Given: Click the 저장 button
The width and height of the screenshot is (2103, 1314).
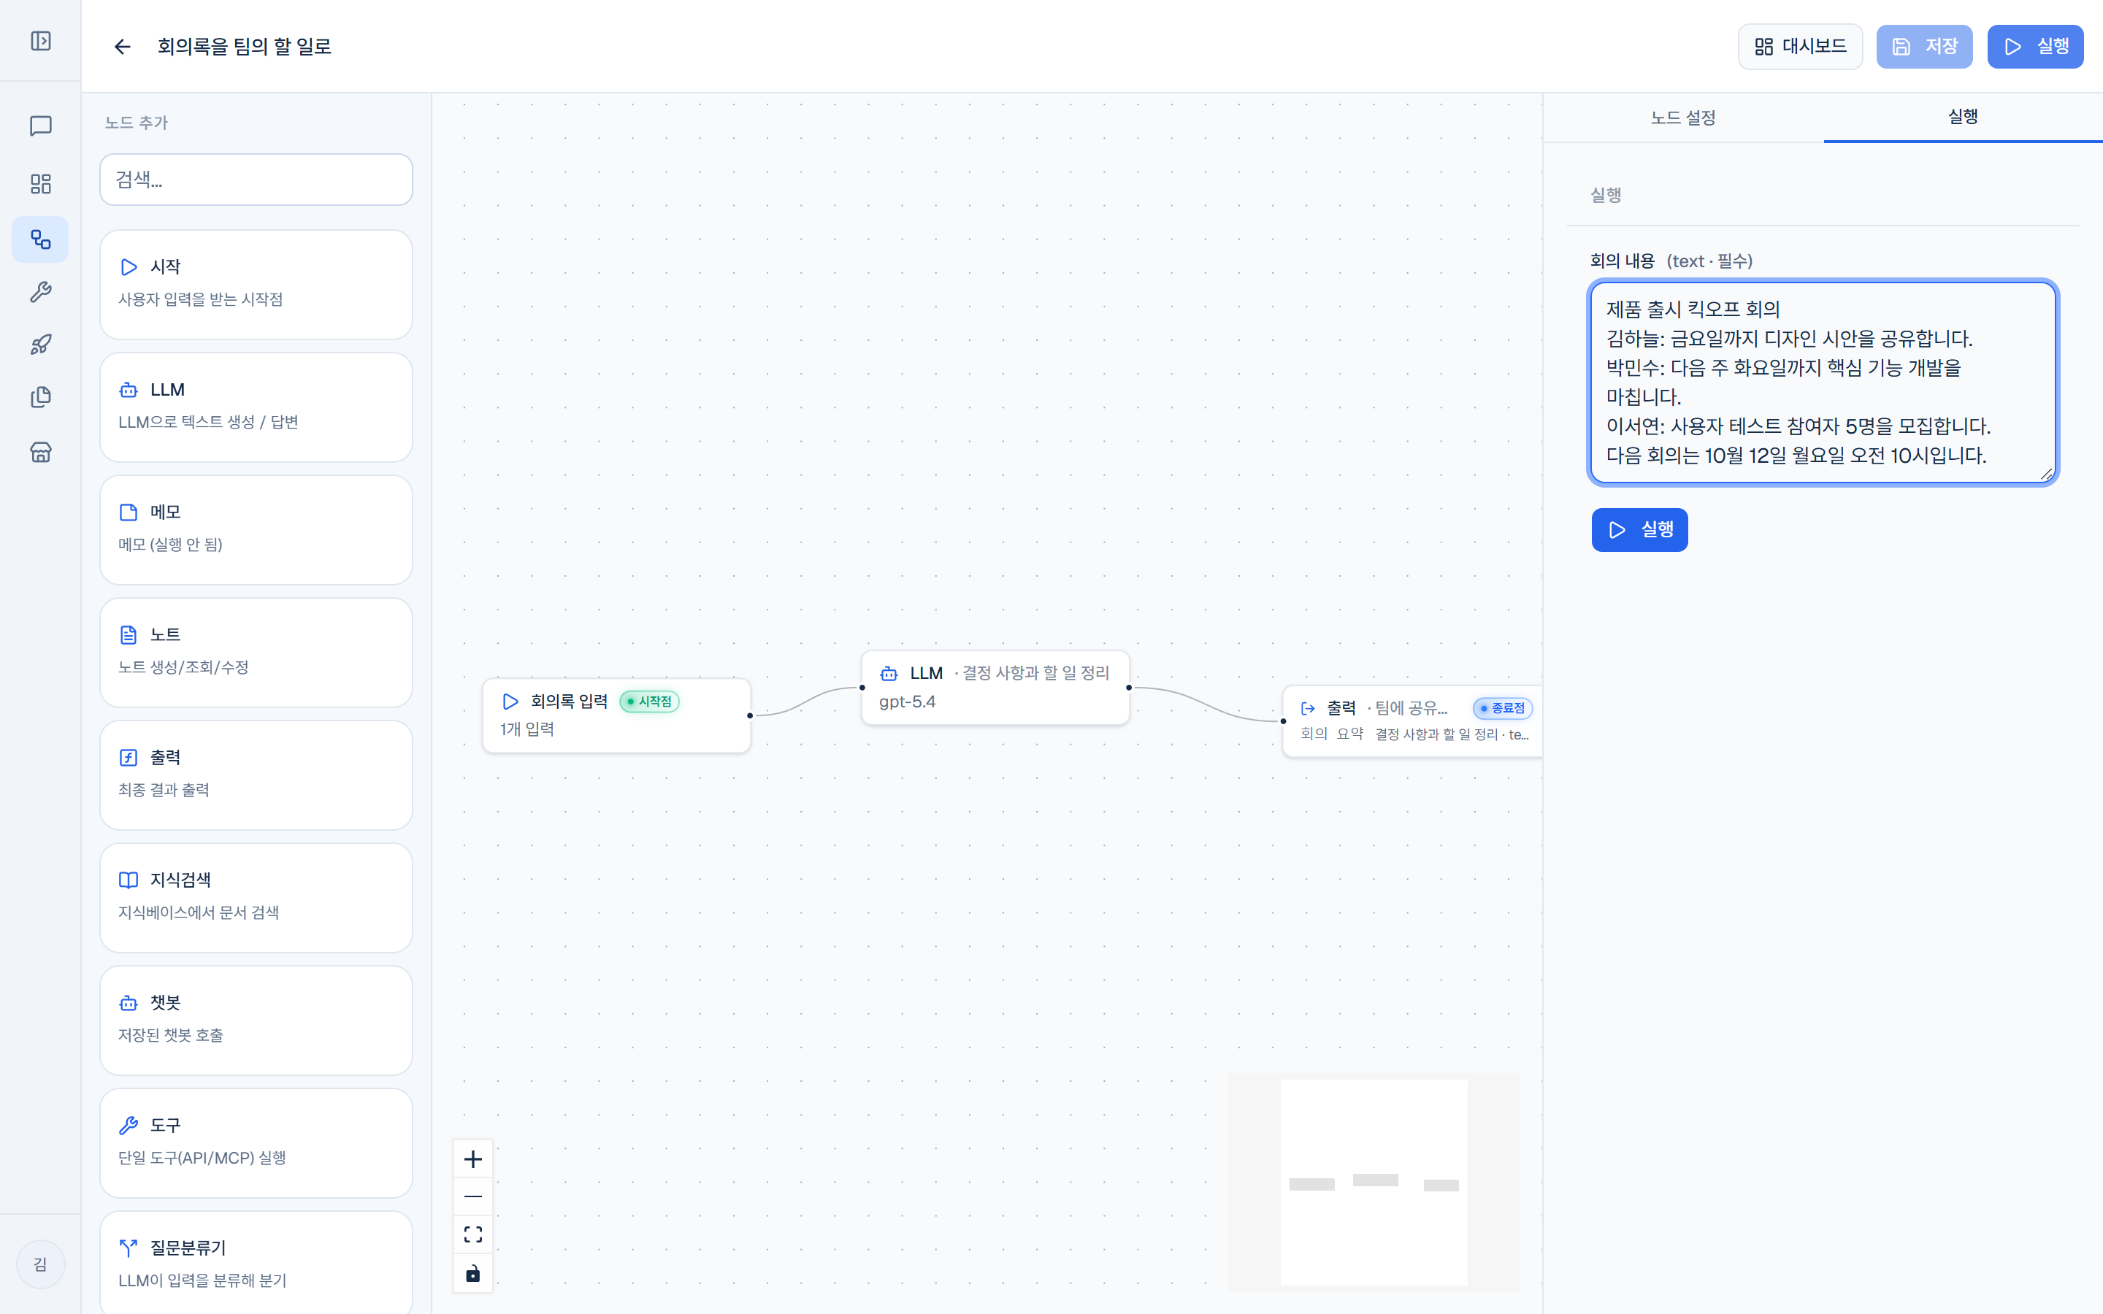Looking at the screenshot, I should tap(1924, 46).
